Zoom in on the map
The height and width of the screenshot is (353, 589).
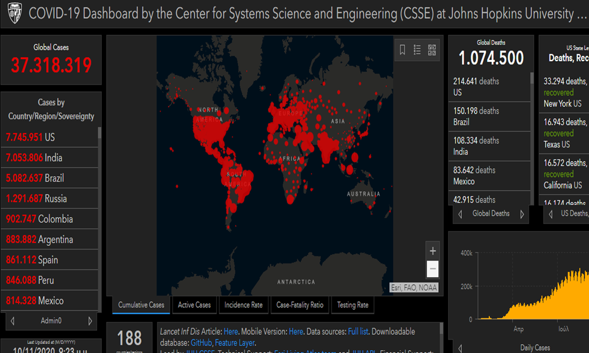coord(433,251)
